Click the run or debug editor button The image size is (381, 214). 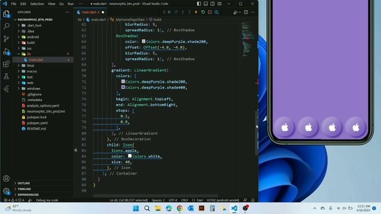(235, 12)
